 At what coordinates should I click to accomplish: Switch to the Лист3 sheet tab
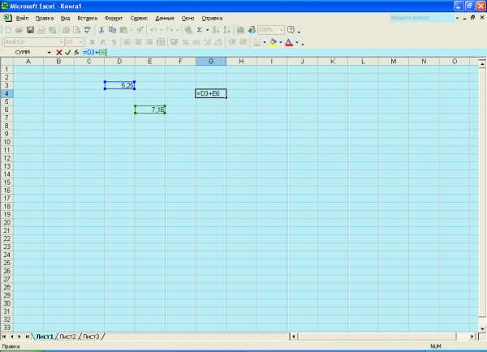pos(91,337)
